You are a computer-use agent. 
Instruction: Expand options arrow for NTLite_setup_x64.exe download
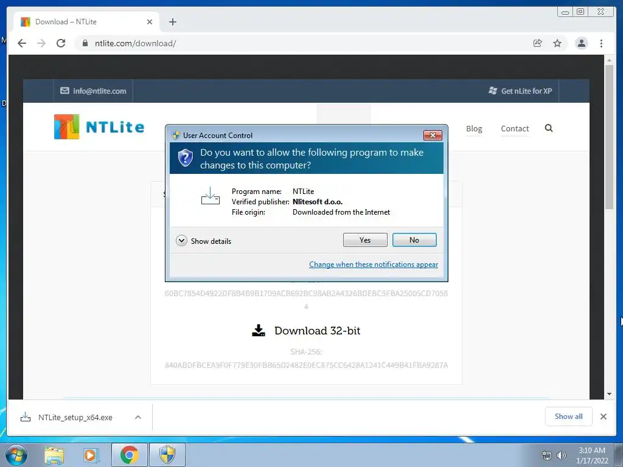(x=138, y=417)
